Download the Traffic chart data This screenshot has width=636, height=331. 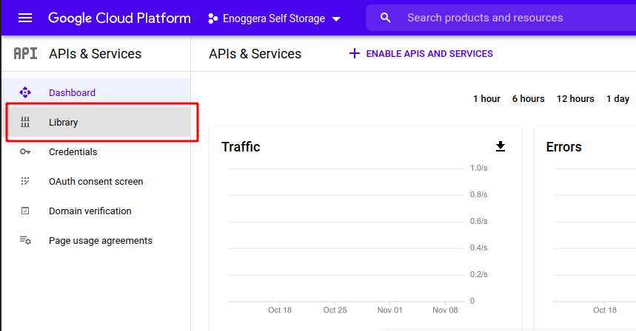(x=501, y=146)
